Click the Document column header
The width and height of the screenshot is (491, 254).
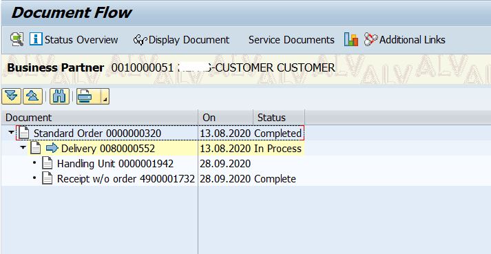point(100,118)
